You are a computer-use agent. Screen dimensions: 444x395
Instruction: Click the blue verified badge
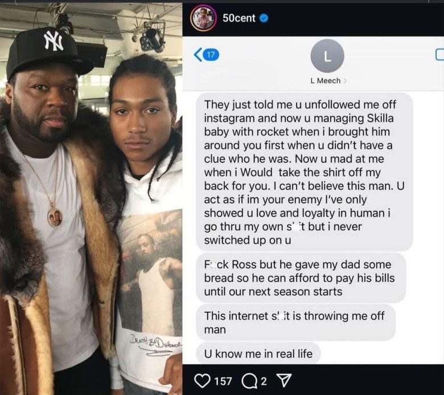[x=264, y=18]
